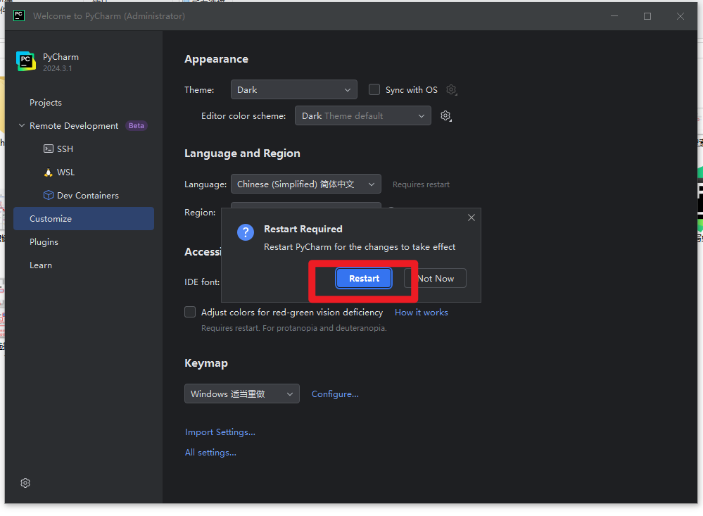The image size is (703, 516).
Task: Click the Beta badge
Action: [x=137, y=125]
